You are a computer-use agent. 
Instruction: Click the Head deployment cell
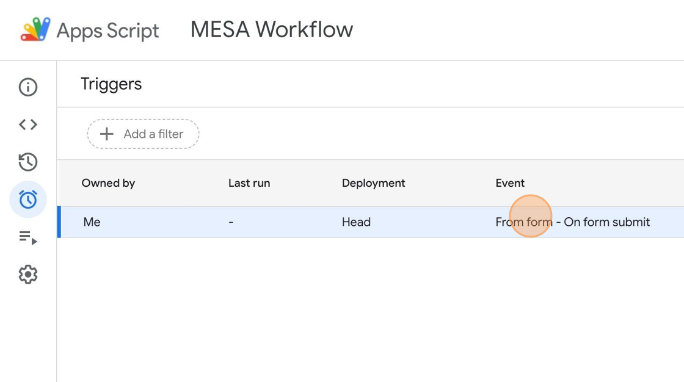[x=356, y=222]
